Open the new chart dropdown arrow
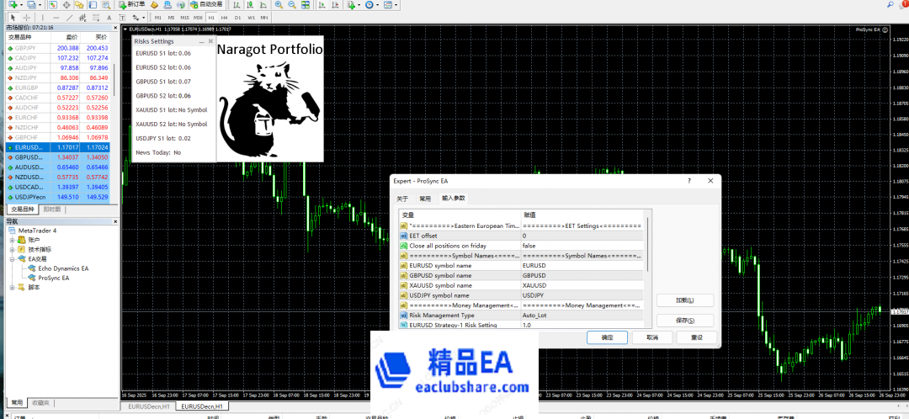The width and height of the screenshot is (909, 419). [21, 5]
